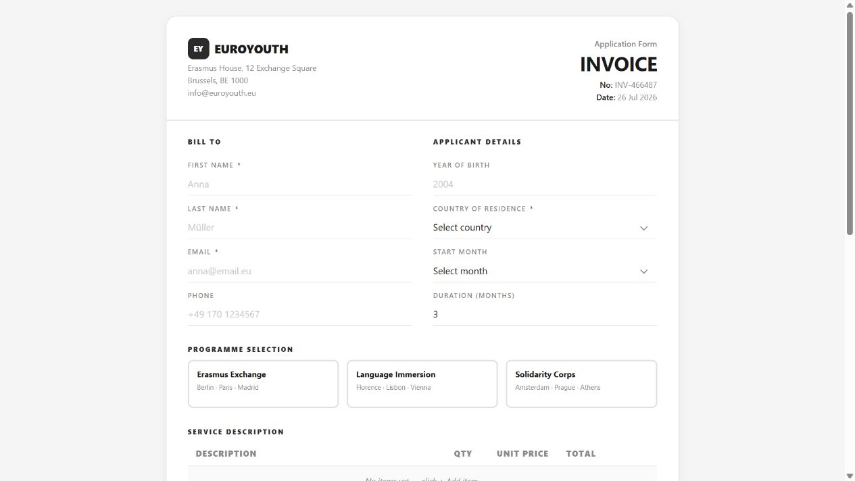
Task: Click the scrollbar down arrow
Action: (850, 476)
